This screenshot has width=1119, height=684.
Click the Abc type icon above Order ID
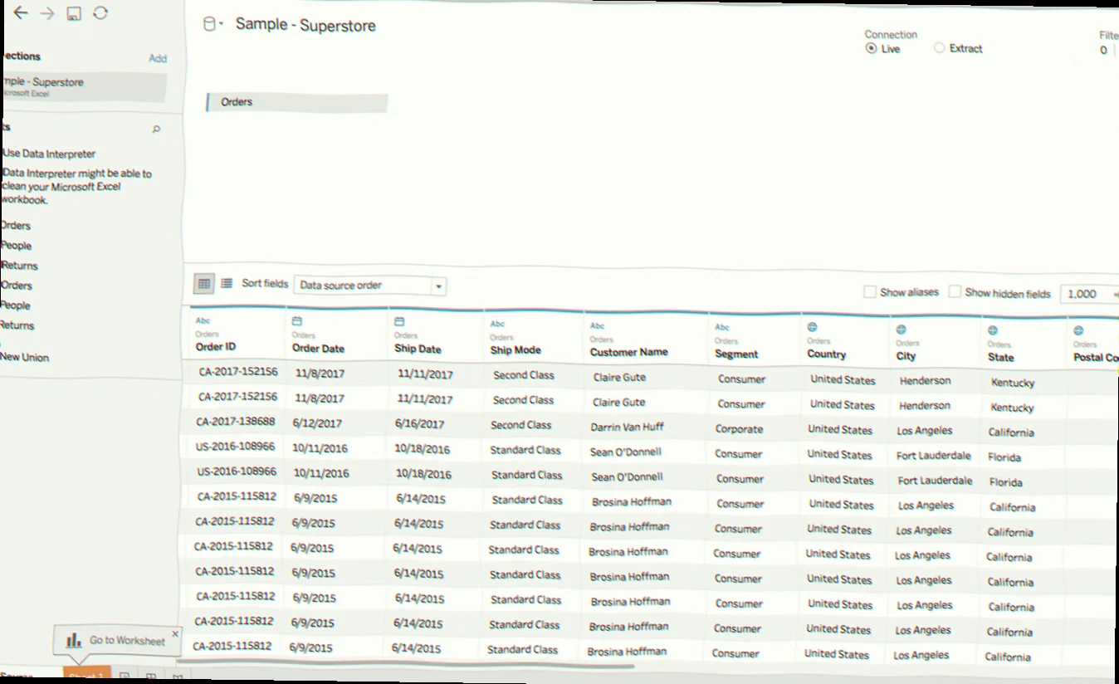(x=203, y=320)
